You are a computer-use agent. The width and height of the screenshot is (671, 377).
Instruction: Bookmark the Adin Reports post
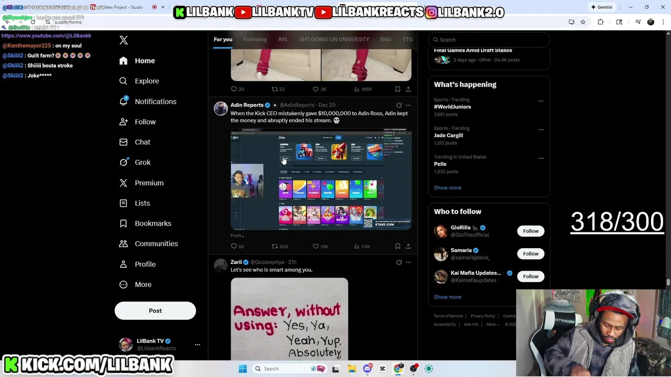398,246
